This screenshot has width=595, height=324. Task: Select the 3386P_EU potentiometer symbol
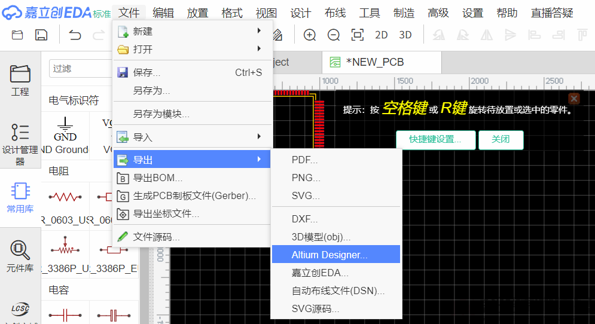point(114,254)
